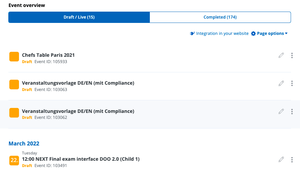Click the Page options gear icon
300x176 pixels.
click(253, 34)
